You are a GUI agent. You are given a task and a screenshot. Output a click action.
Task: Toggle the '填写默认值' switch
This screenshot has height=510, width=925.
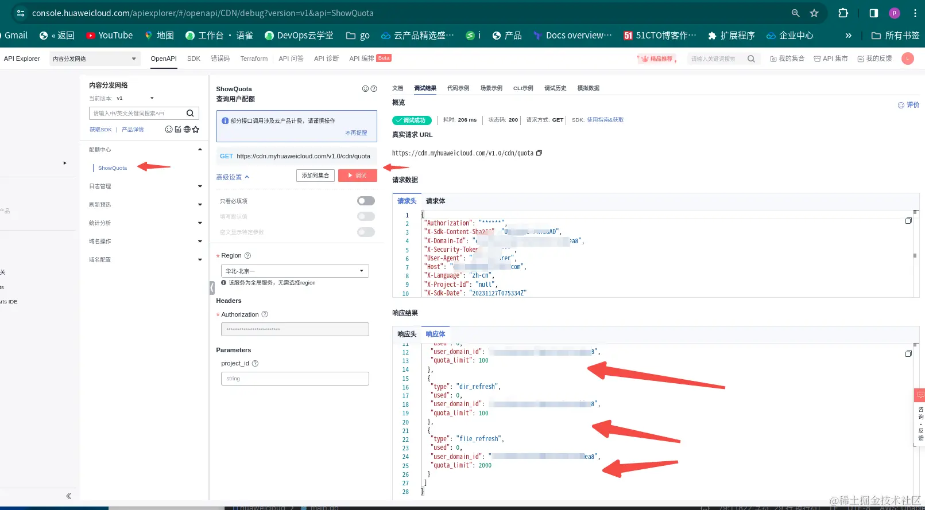click(x=366, y=216)
